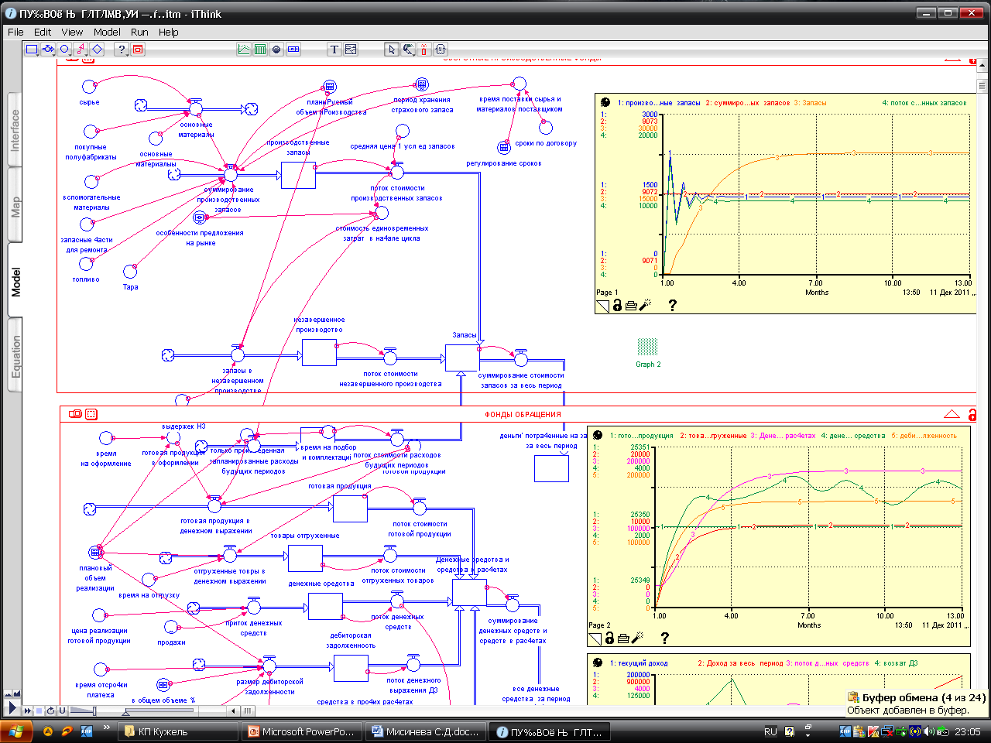Open help question mark on Page 1 graph
The width and height of the screenshot is (991, 743).
click(x=672, y=305)
